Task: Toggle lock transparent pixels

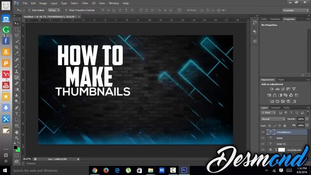Action: pyautogui.click(x=270, y=125)
